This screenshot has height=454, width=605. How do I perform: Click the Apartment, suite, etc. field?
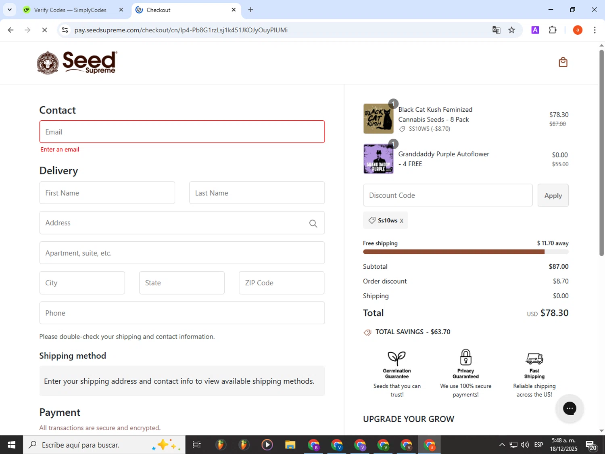(x=182, y=253)
